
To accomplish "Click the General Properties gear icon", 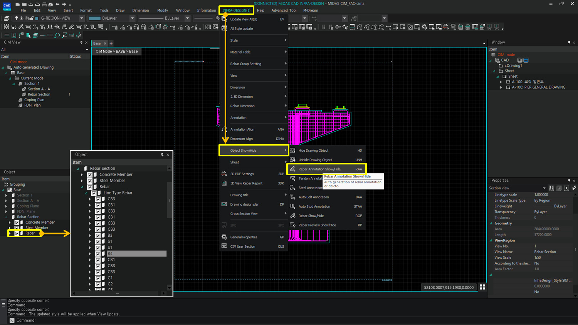I will click(224, 237).
